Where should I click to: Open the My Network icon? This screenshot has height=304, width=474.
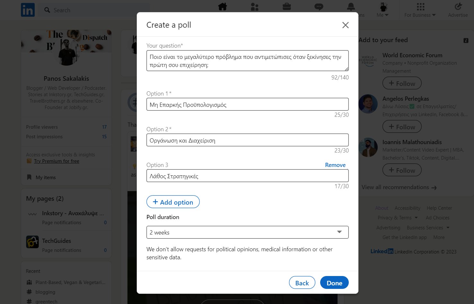255,7
